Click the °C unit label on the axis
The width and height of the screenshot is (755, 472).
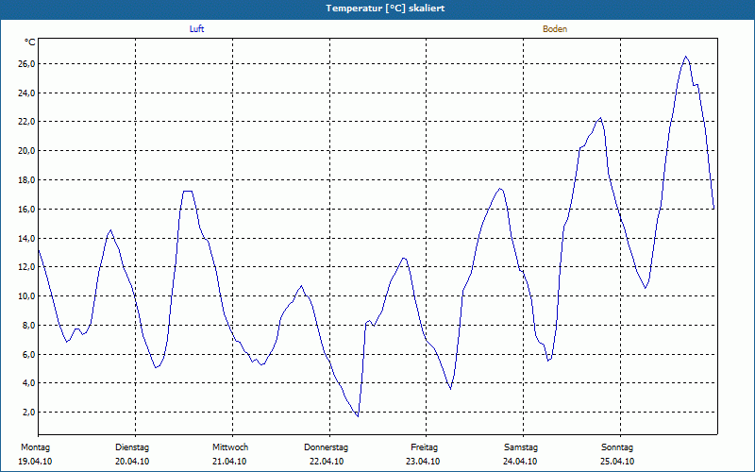coord(29,42)
